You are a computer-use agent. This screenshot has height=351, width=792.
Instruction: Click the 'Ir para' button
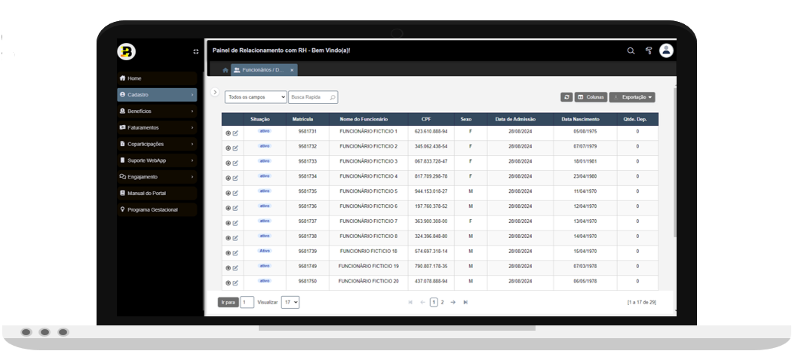(228, 302)
